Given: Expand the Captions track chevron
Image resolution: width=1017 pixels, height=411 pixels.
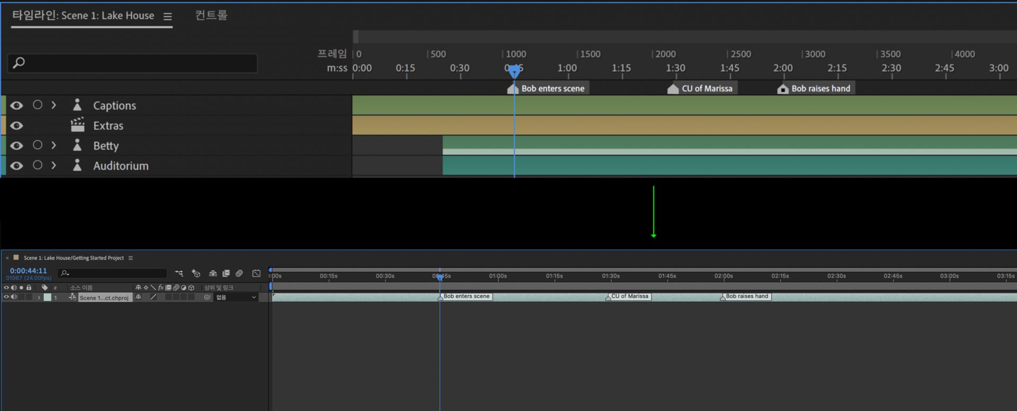Looking at the screenshot, I should pos(53,105).
